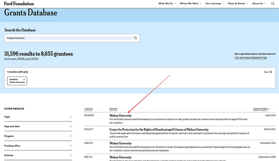Open the Approval date sort dropdown
This screenshot has width=279, height=161.
coord(261,109)
